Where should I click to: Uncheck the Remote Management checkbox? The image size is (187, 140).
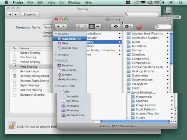[x=14, y=76]
